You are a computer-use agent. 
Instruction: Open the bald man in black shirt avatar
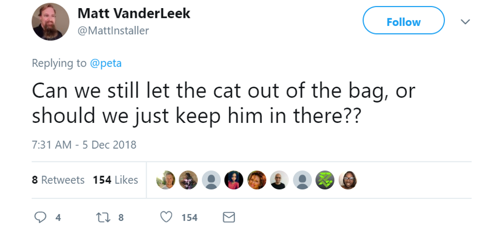tap(279, 180)
